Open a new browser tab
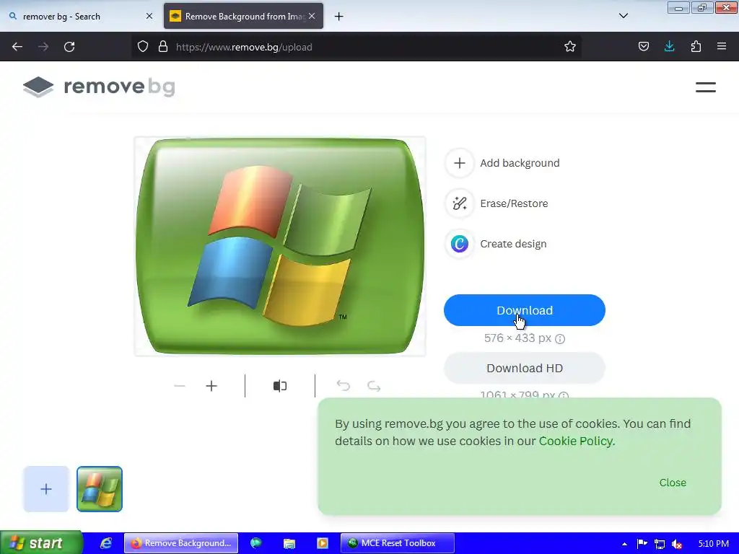This screenshot has height=554, width=739. pyautogui.click(x=339, y=17)
